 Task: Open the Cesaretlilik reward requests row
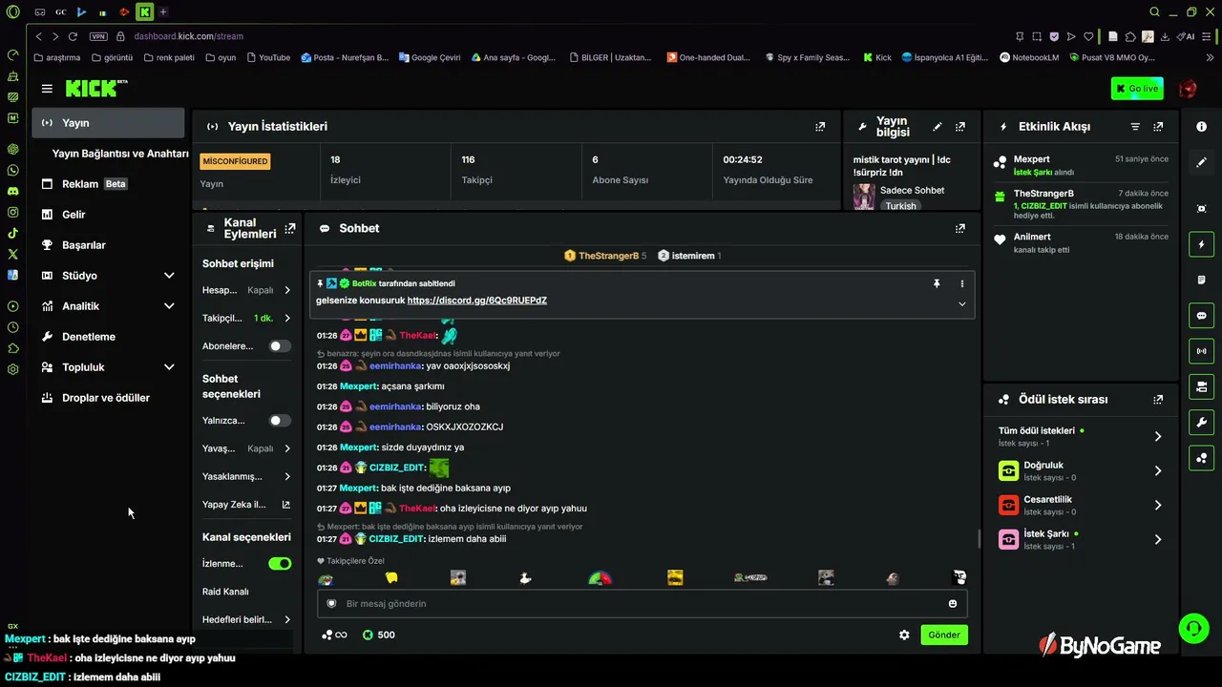(1080, 505)
